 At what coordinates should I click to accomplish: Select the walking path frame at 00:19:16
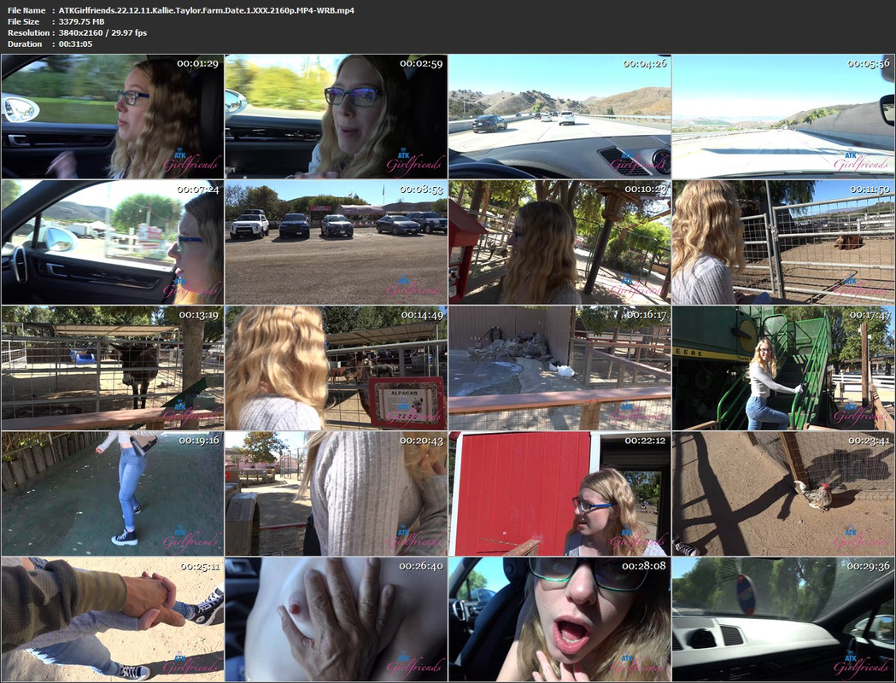pos(113,493)
